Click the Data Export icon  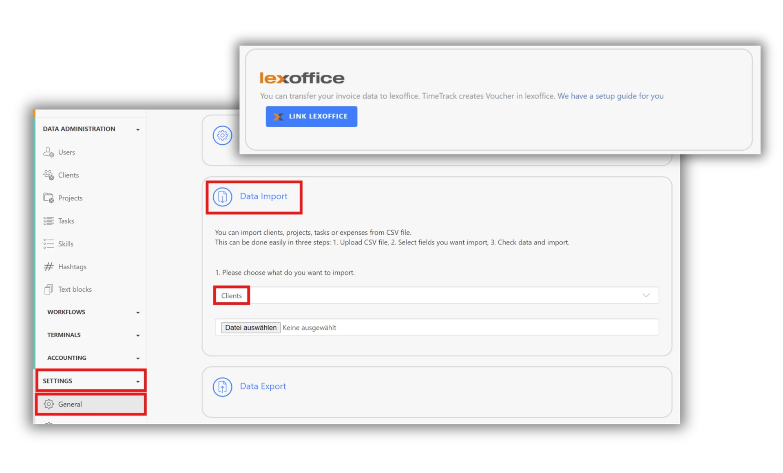click(223, 387)
